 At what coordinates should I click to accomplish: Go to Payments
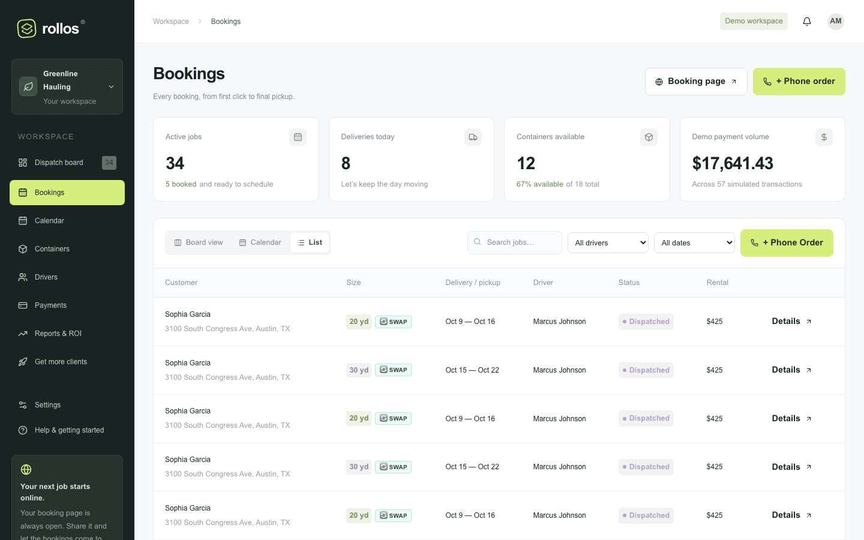pyautogui.click(x=67, y=305)
